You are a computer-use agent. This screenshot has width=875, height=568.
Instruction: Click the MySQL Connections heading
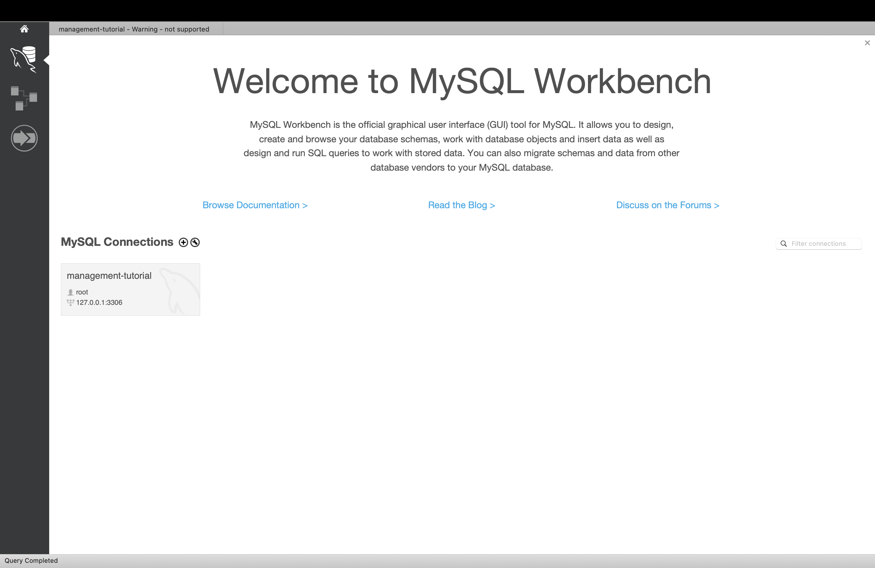(x=117, y=242)
